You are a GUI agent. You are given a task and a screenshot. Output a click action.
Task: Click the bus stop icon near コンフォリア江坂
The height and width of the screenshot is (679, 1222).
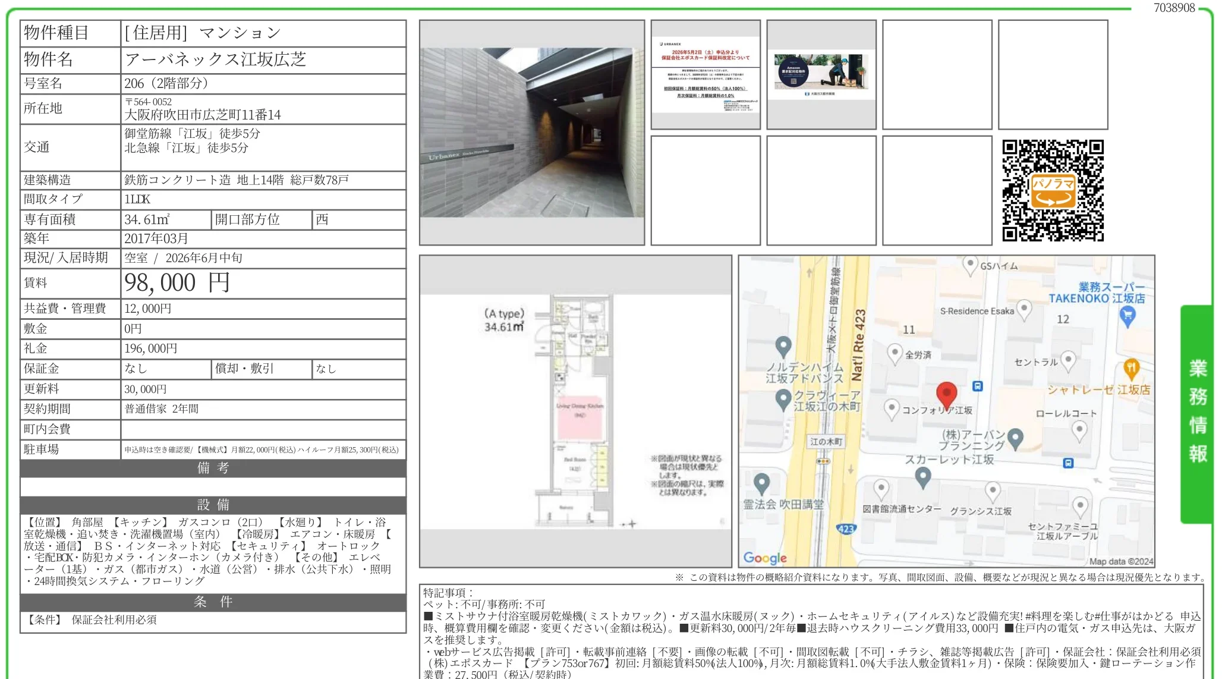tap(977, 386)
